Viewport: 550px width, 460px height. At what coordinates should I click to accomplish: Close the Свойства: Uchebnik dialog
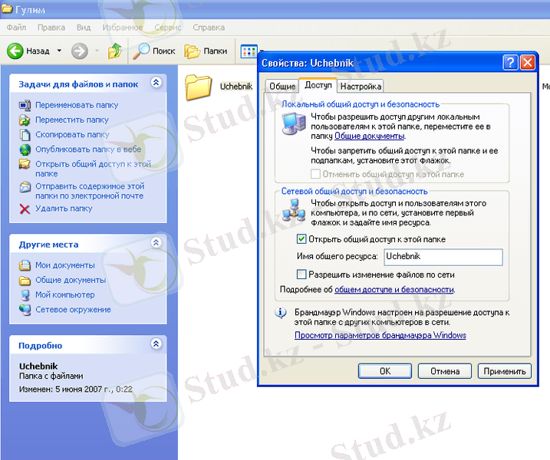[x=527, y=63]
